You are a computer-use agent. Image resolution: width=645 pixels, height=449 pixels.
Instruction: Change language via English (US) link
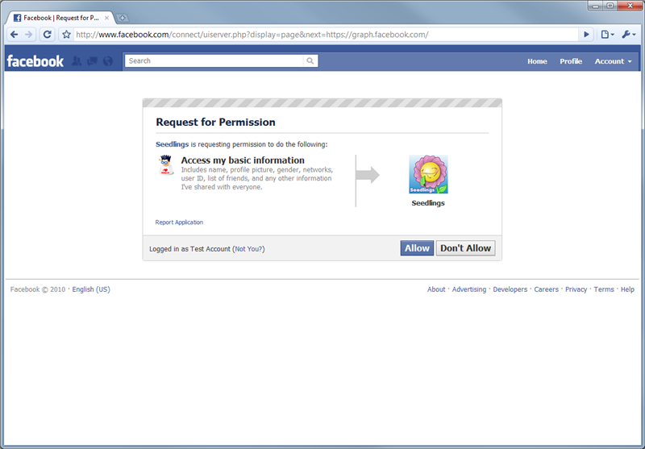click(91, 289)
